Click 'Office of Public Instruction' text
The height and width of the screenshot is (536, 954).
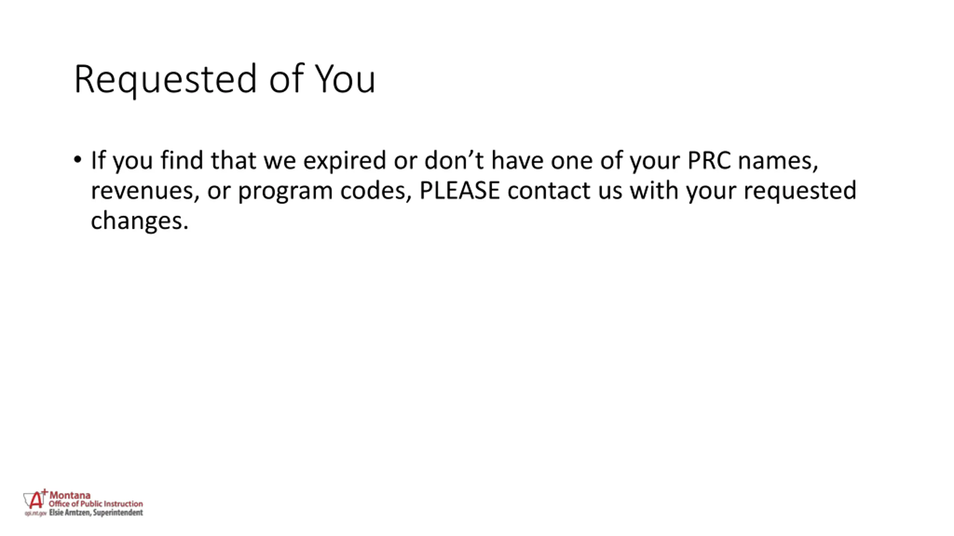[x=96, y=504]
